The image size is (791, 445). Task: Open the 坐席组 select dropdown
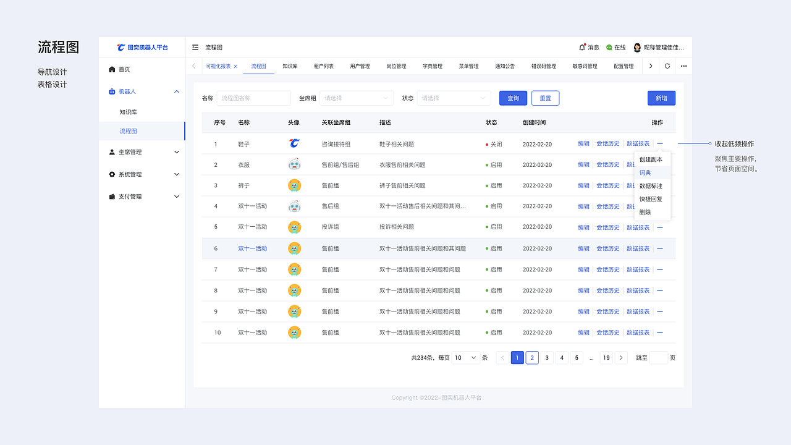pyautogui.click(x=357, y=98)
